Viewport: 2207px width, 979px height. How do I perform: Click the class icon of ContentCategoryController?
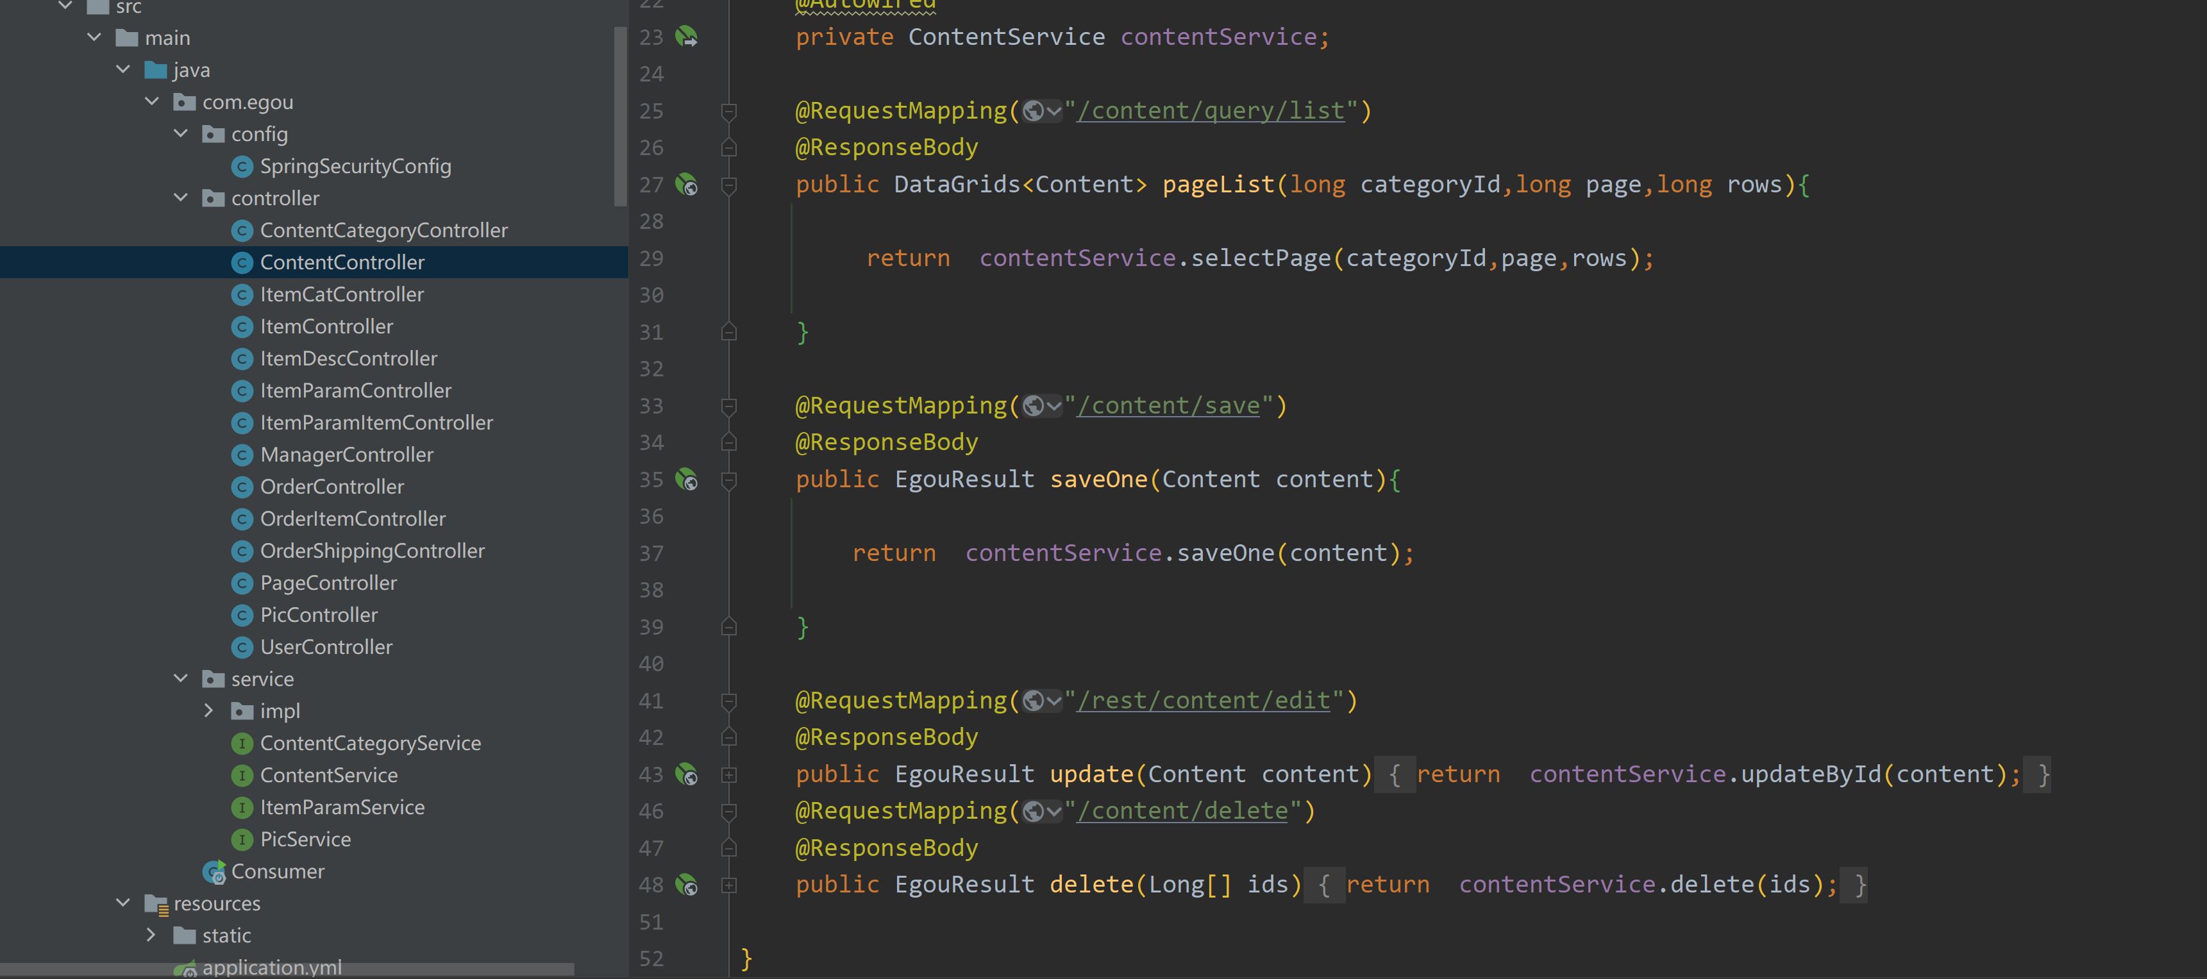pos(242,230)
